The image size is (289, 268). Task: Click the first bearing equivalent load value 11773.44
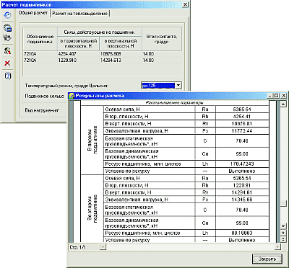click(242, 131)
